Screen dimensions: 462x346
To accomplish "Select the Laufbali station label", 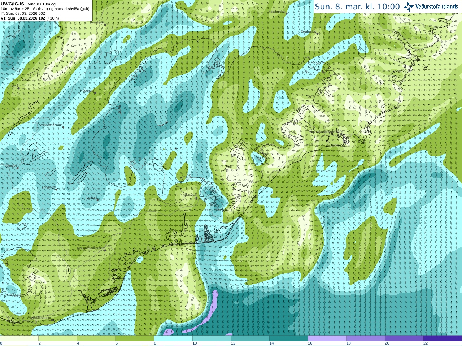I will [91, 198].
